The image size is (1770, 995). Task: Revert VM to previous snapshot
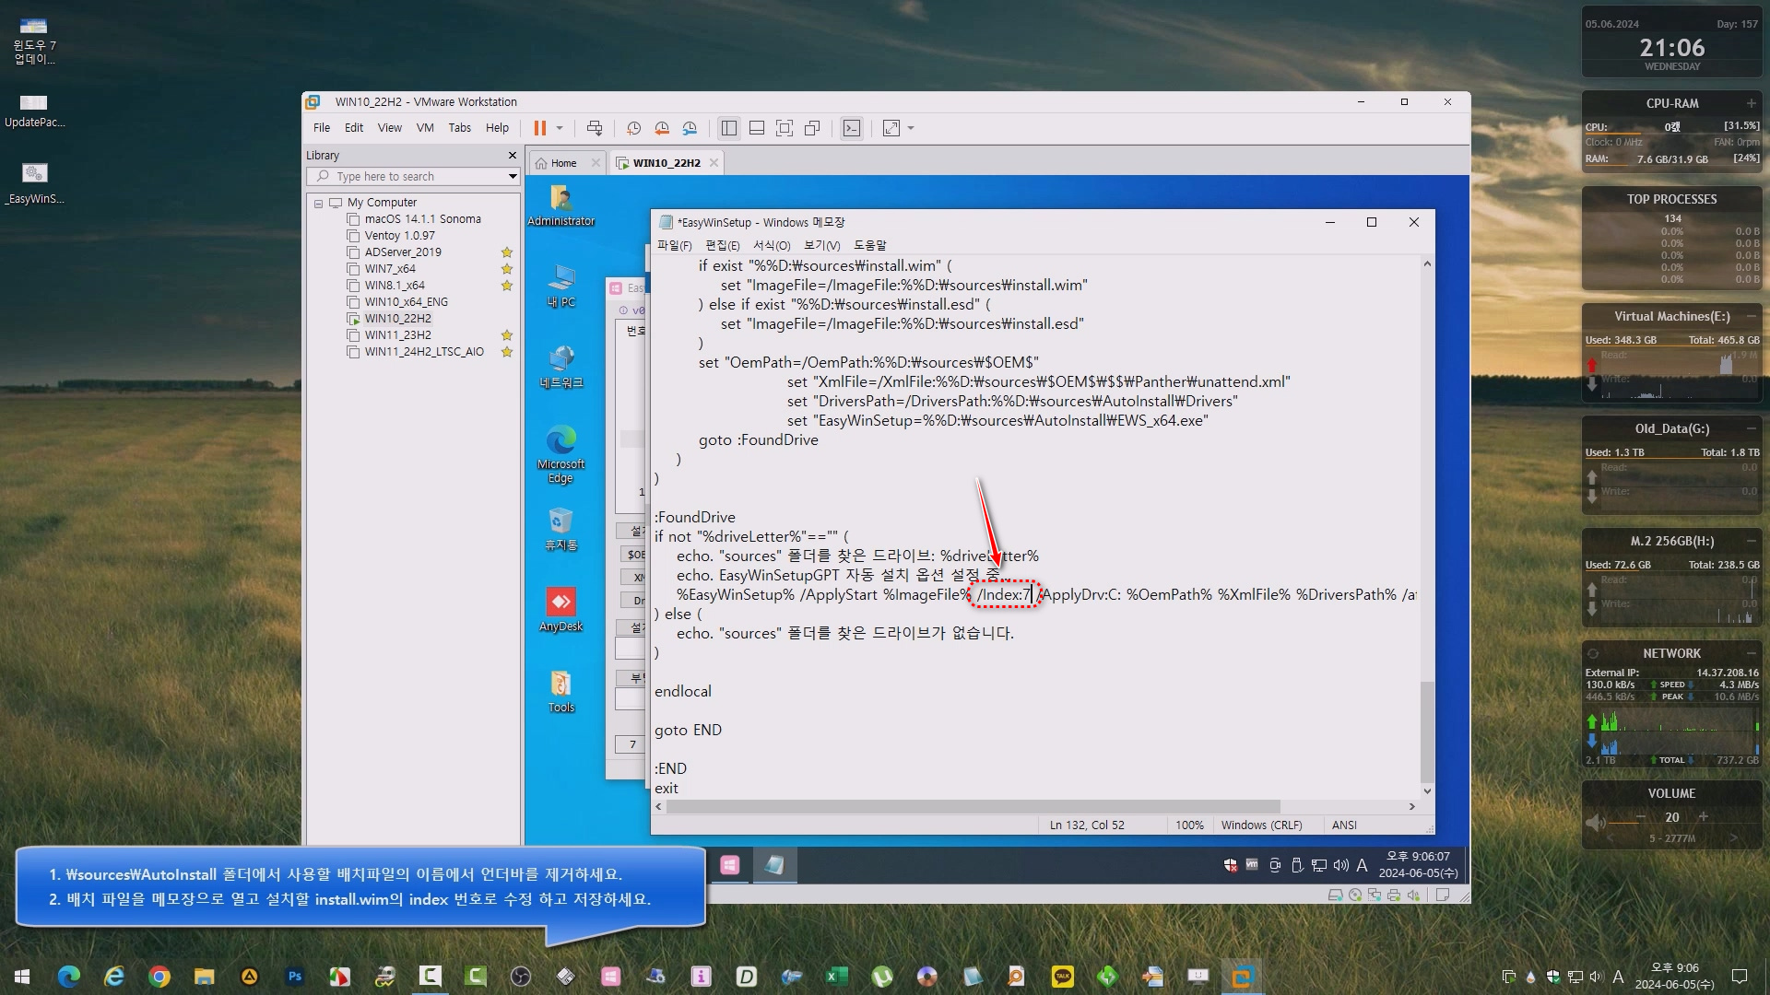[662, 128]
